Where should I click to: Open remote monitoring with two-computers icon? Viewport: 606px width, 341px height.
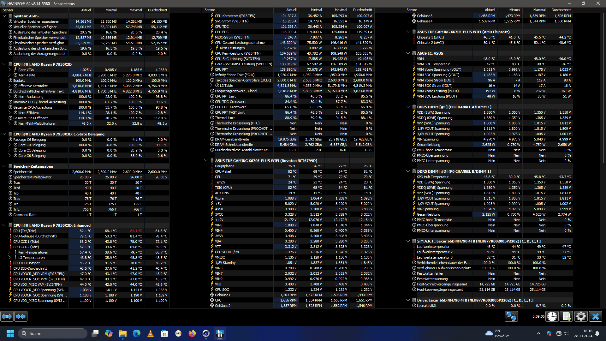pyautogui.click(x=511, y=316)
